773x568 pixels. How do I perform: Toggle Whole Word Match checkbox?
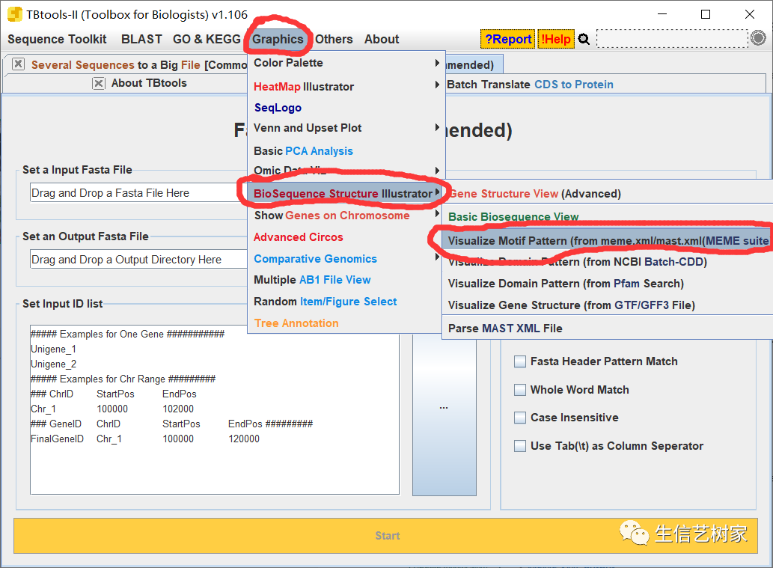pos(519,390)
